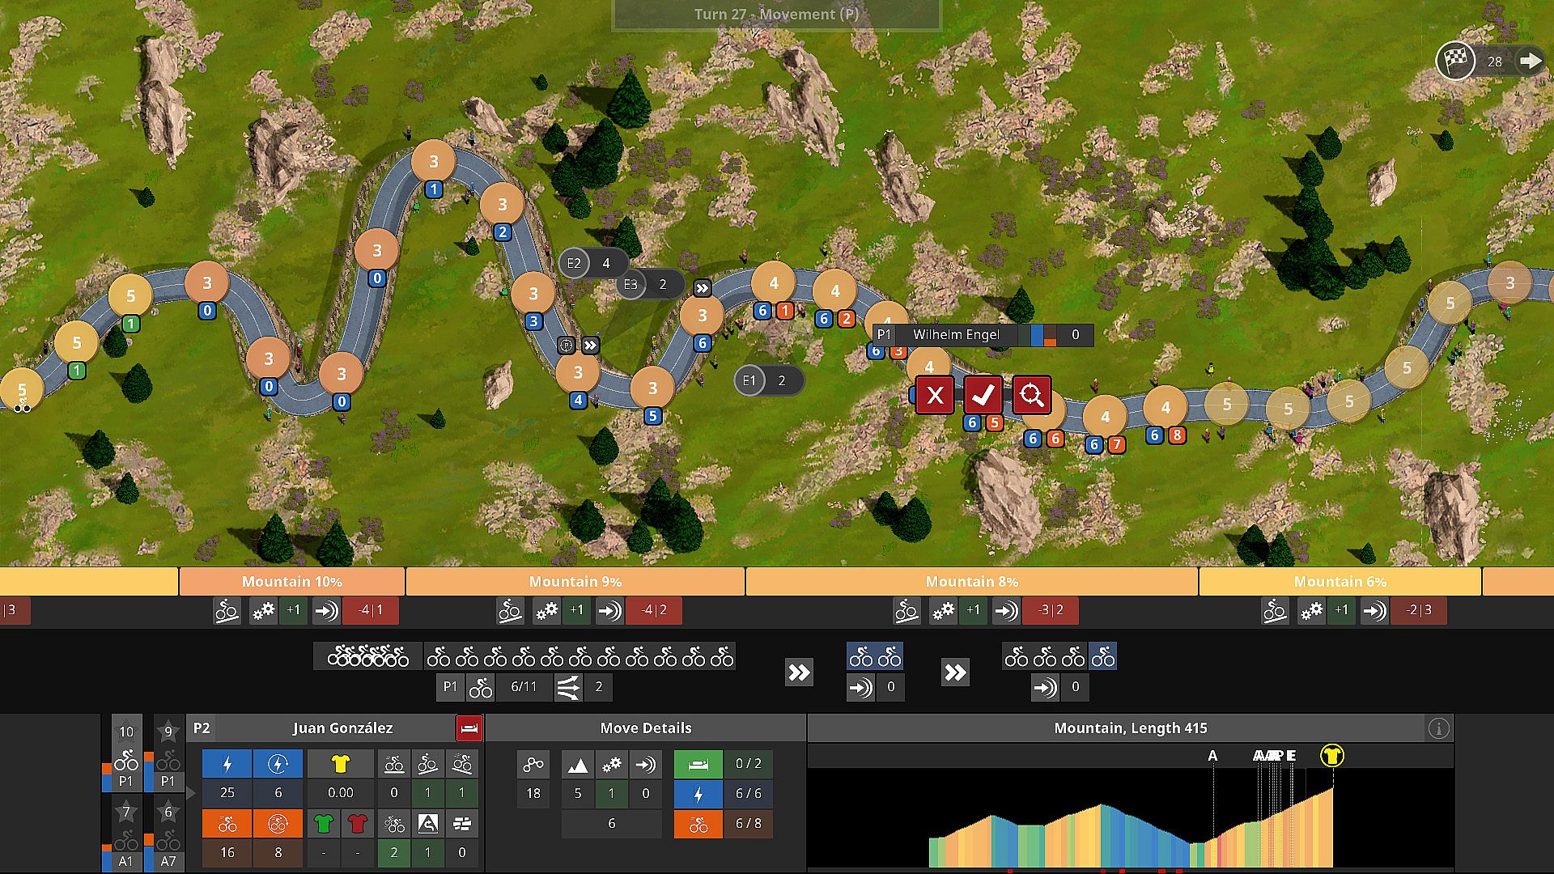Cancel move with the red X button
1554x874 pixels.
(935, 395)
